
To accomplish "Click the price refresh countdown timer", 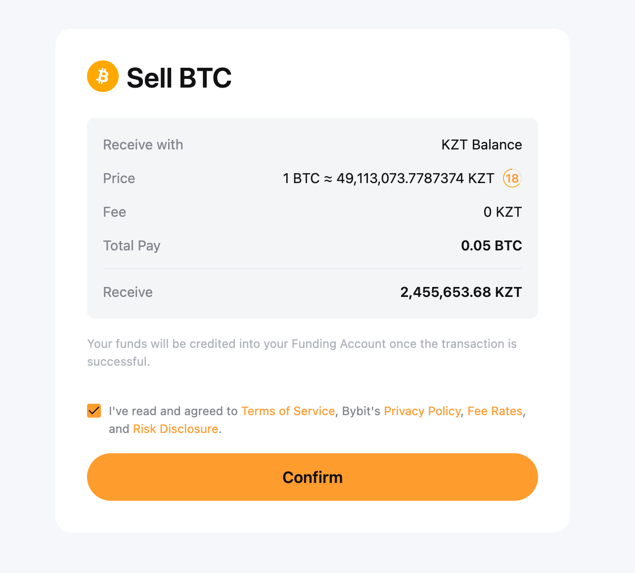I will click(512, 178).
